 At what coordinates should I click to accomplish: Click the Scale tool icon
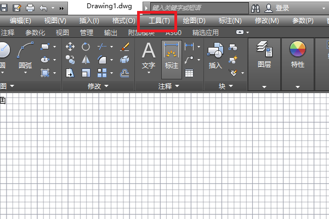(86, 72)
